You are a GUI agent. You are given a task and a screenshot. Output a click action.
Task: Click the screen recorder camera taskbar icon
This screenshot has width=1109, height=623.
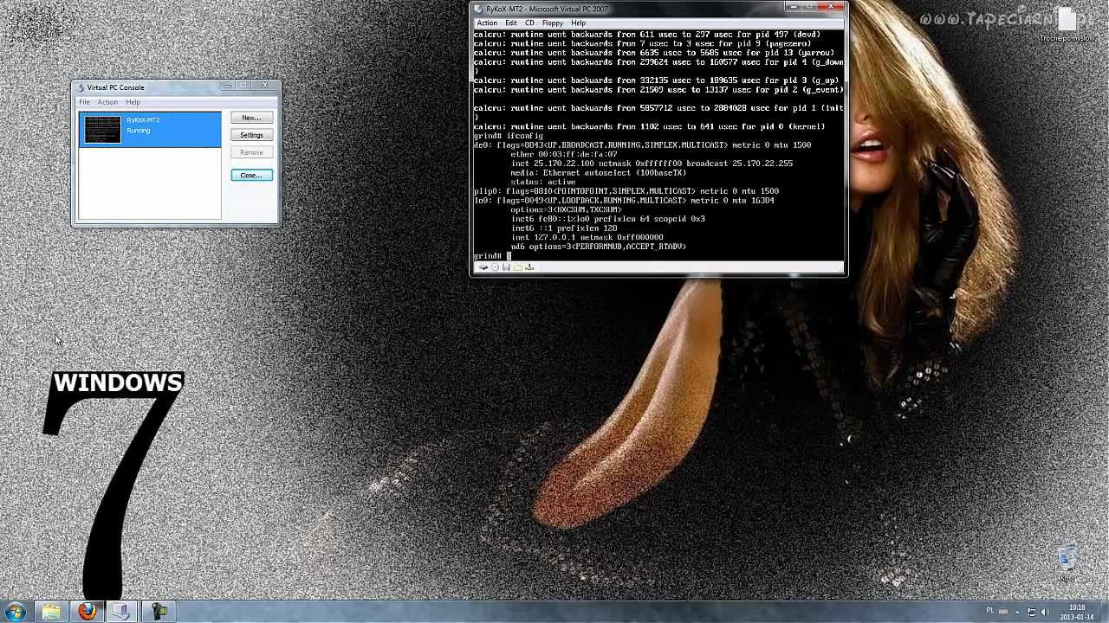pyautogui.click(x=158, y=612)
